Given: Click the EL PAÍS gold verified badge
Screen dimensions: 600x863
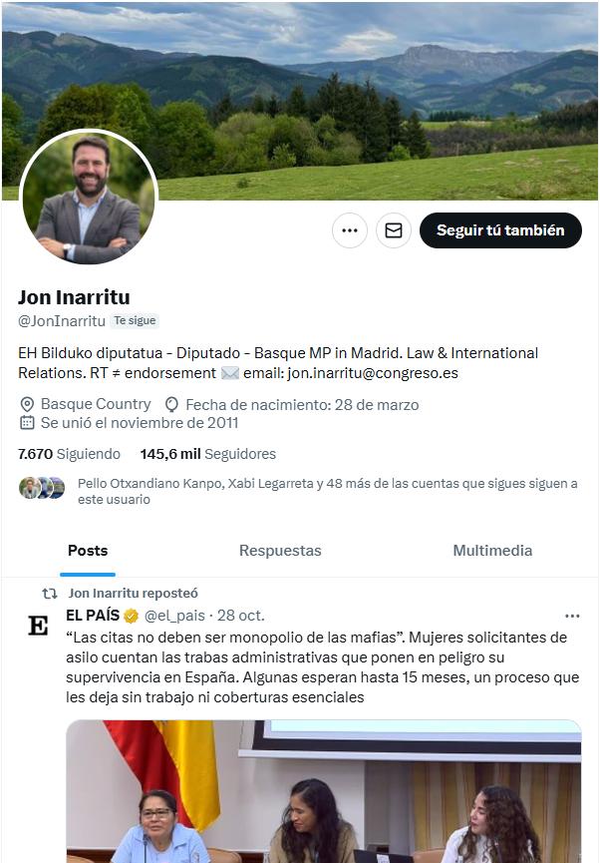Looking at the screenshot, I should tap(131, 616).
